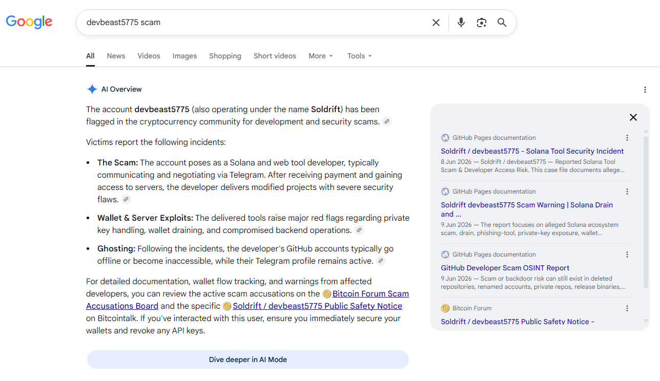Image resolution: width=660 pixels, height=381 pixels.
Task: Open options for 'Solana Tool Security Incident' result
Action: coord(627,138)
